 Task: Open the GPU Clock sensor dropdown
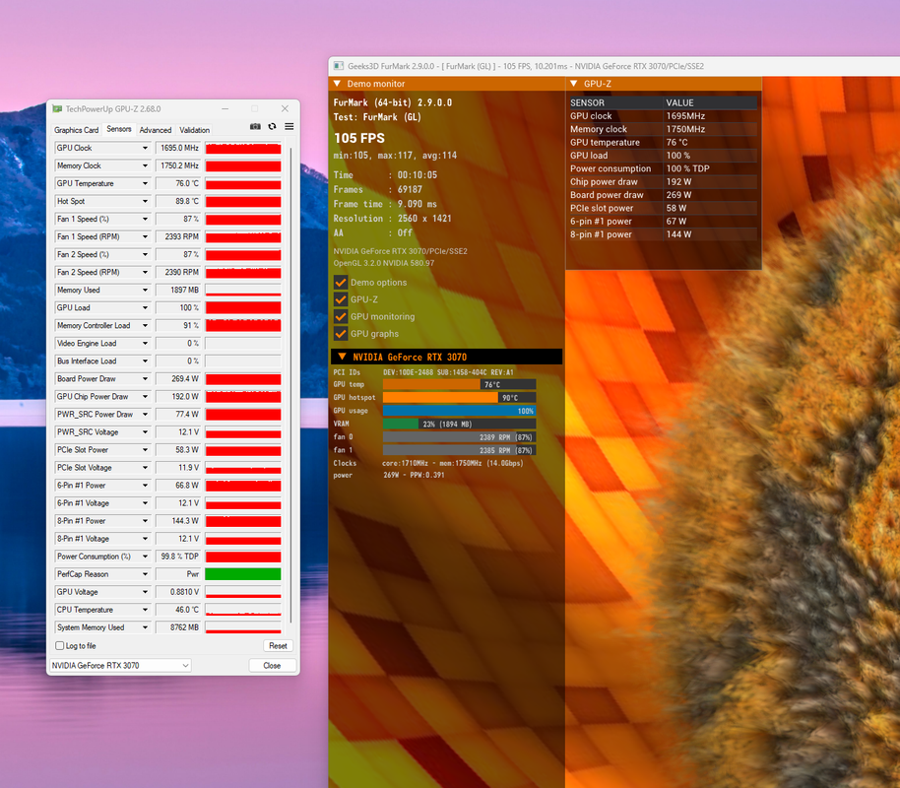coord(145,148)
